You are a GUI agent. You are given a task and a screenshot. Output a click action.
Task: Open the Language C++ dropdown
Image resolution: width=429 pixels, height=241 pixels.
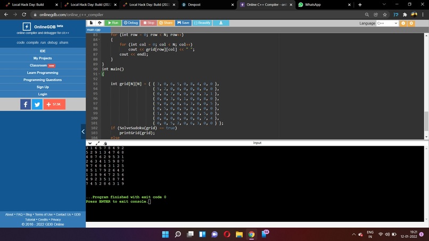pos(387,23)
